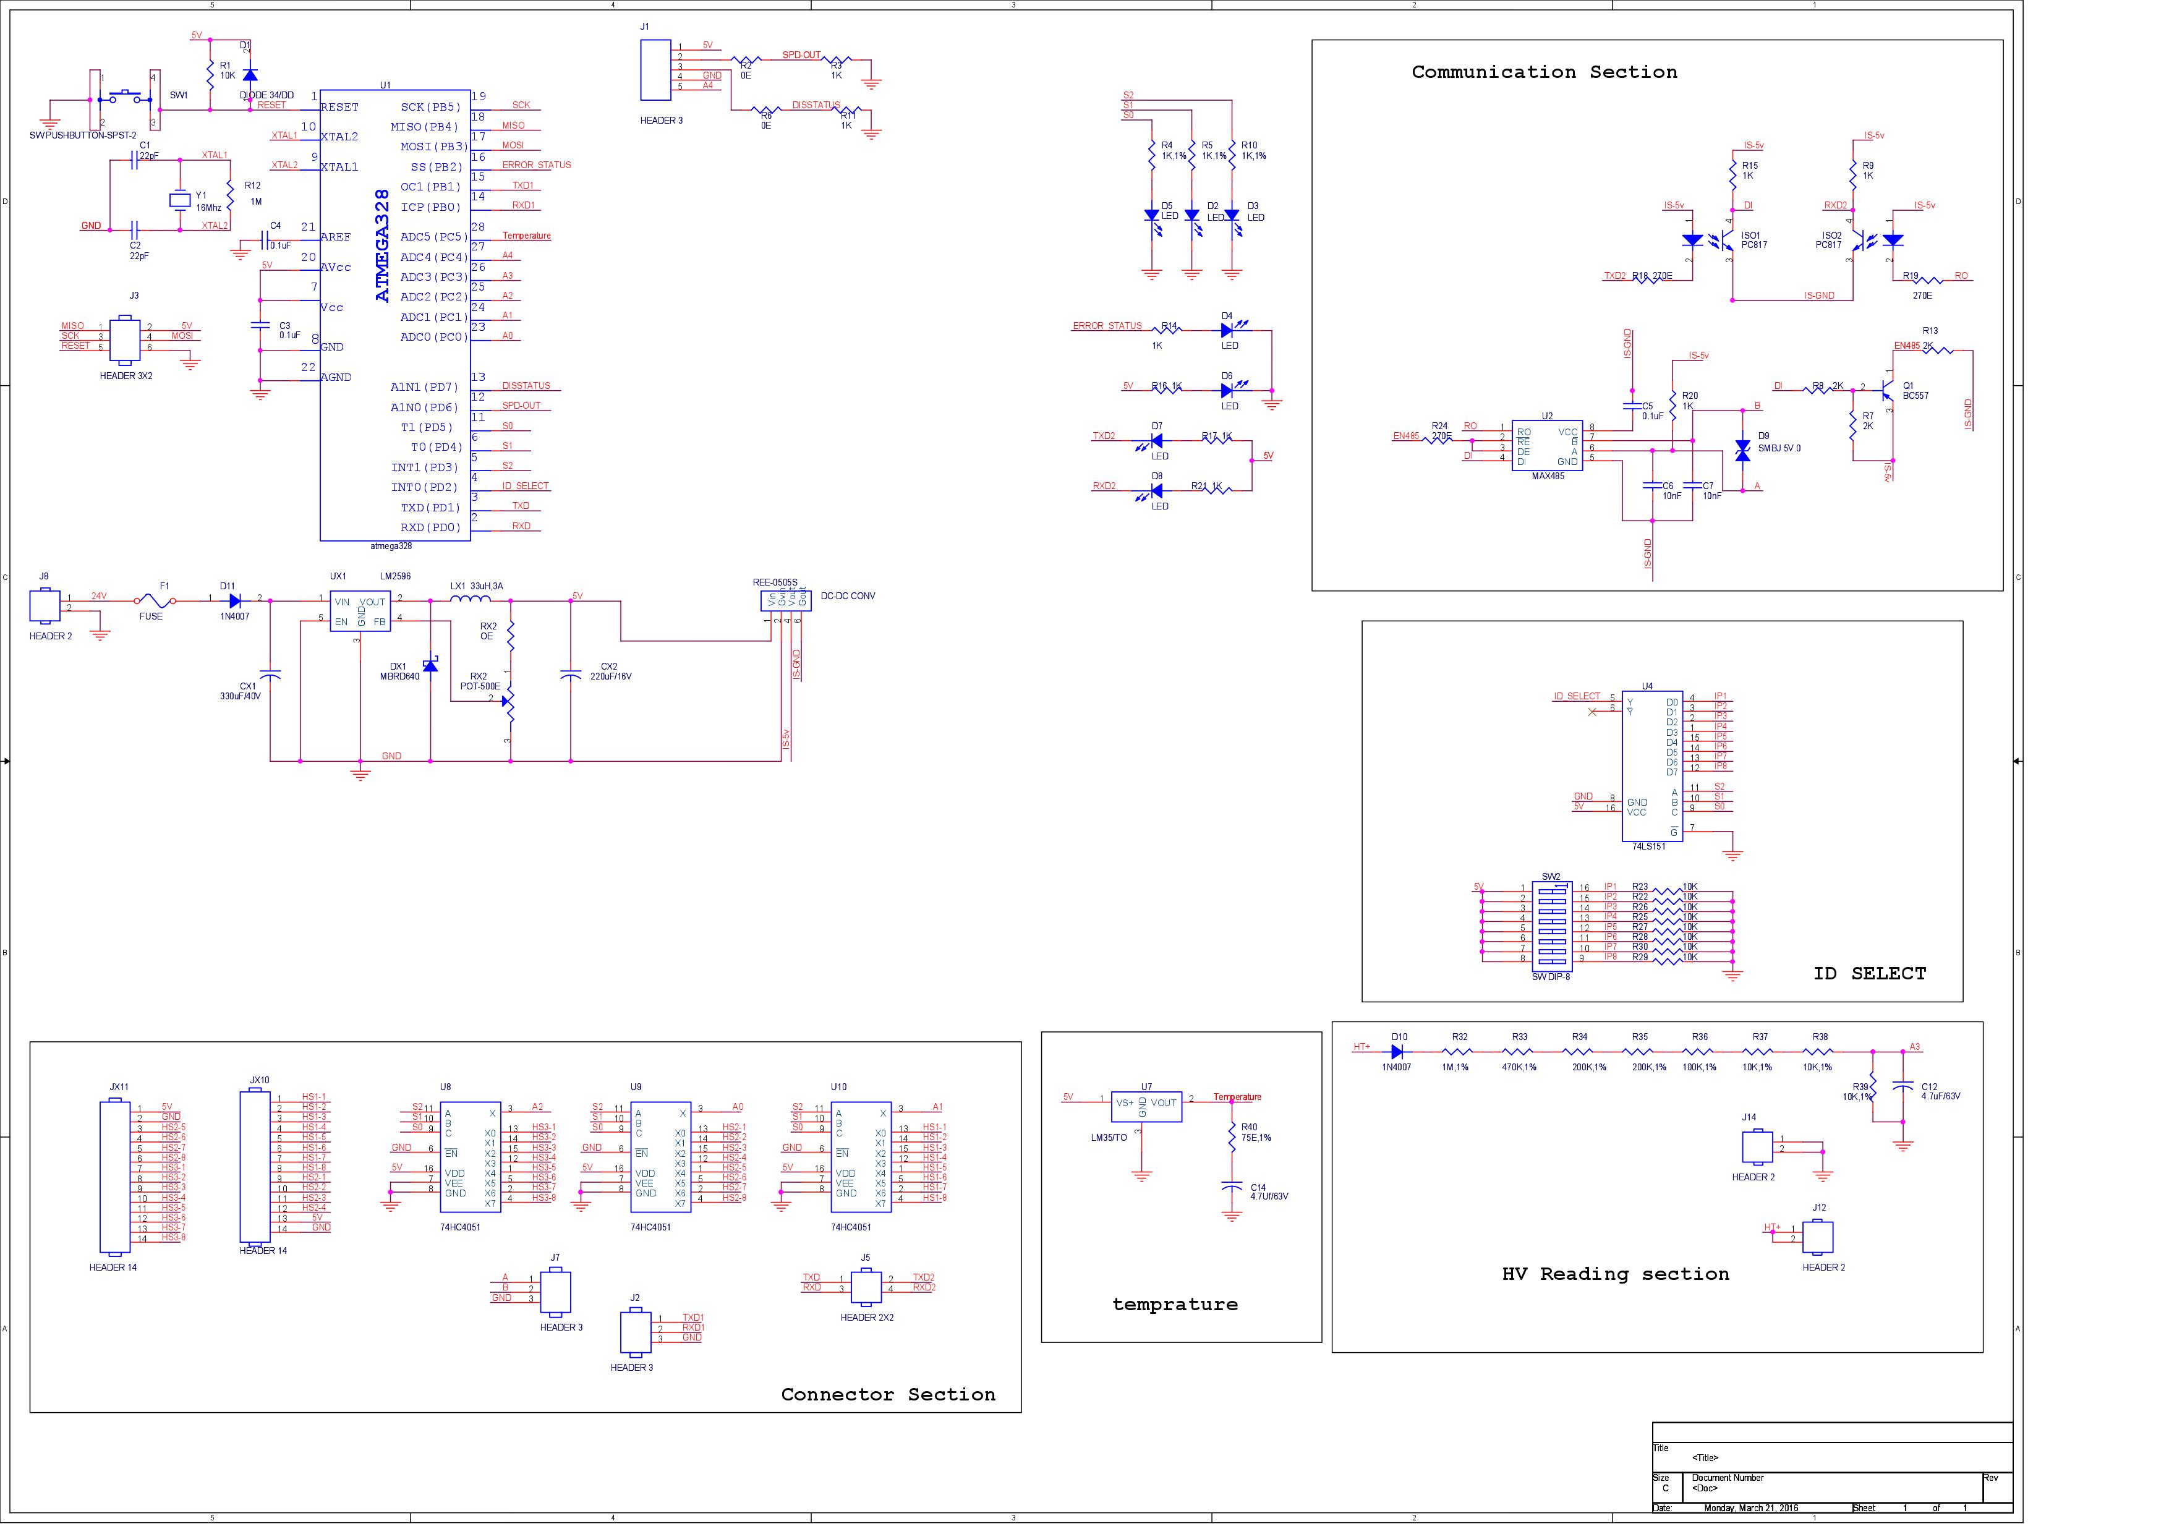2169x1534 pixels.
Task: Select the 74LS151 multiplexer U4 chip
Action: click(1652, 766)
